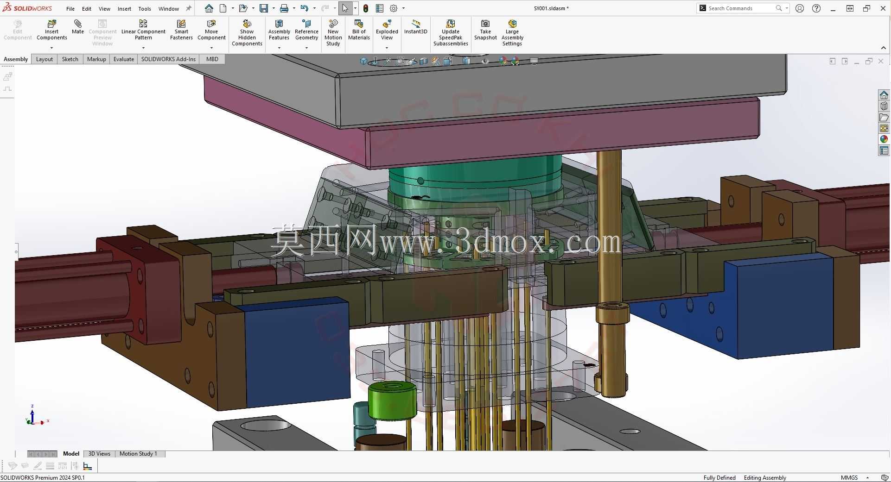Open unit system MMGS dropdown
891x482 pixels.
pos(868,478)
